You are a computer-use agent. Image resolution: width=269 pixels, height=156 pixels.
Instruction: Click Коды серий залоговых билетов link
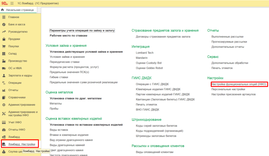[x=156, y=126]
